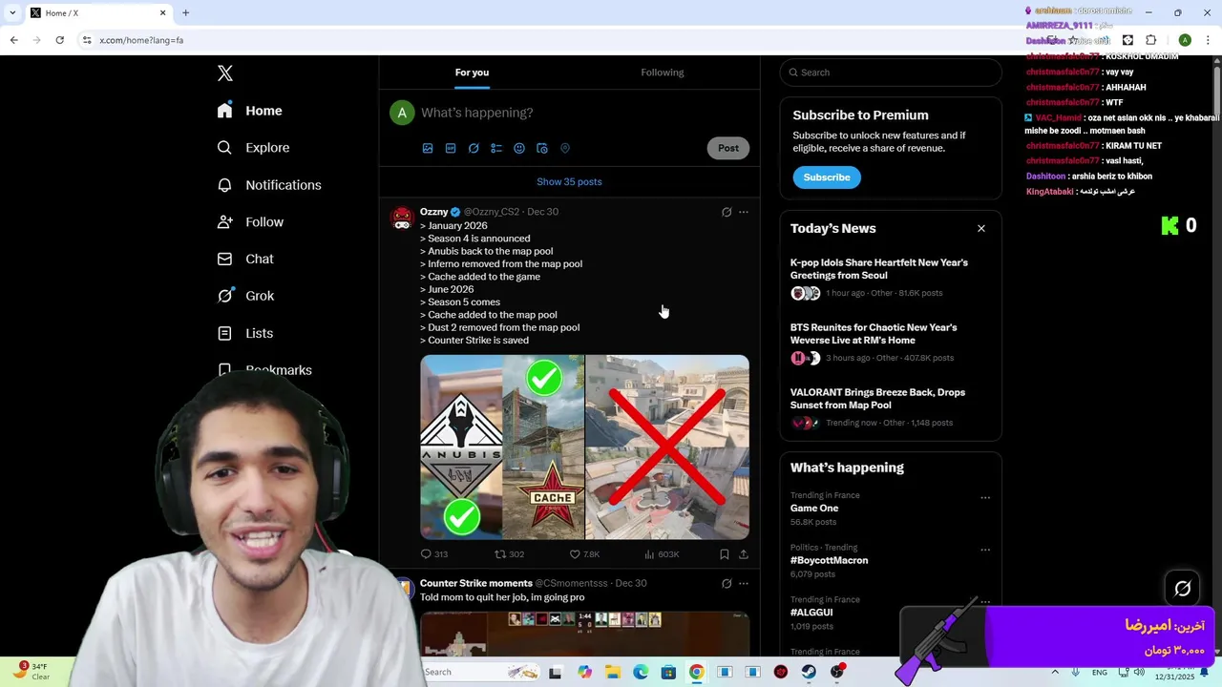Click the Post button
Image resolution: width=1222 pixels, height=687 pixels.
(728, 148)
